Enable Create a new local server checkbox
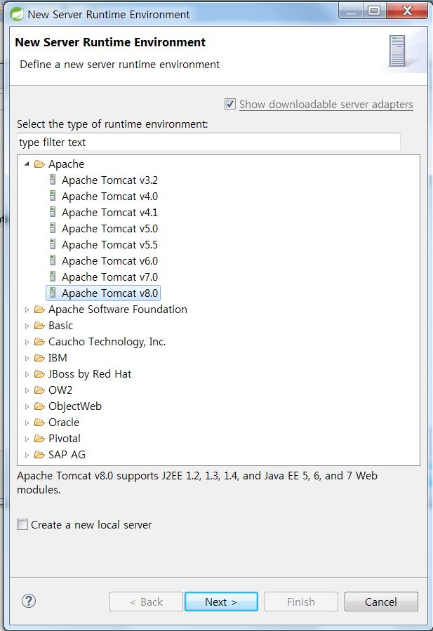This screenshot has height=631, width=433. 22,524
